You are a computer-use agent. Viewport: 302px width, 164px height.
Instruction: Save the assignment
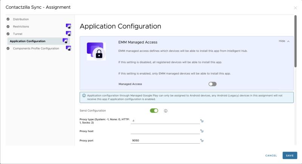click(290, 156)
